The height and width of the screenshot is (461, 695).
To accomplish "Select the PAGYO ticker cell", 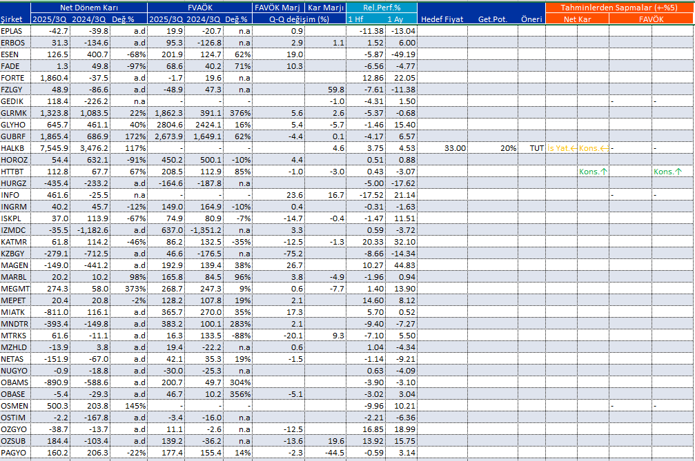I will pos(14,453).
